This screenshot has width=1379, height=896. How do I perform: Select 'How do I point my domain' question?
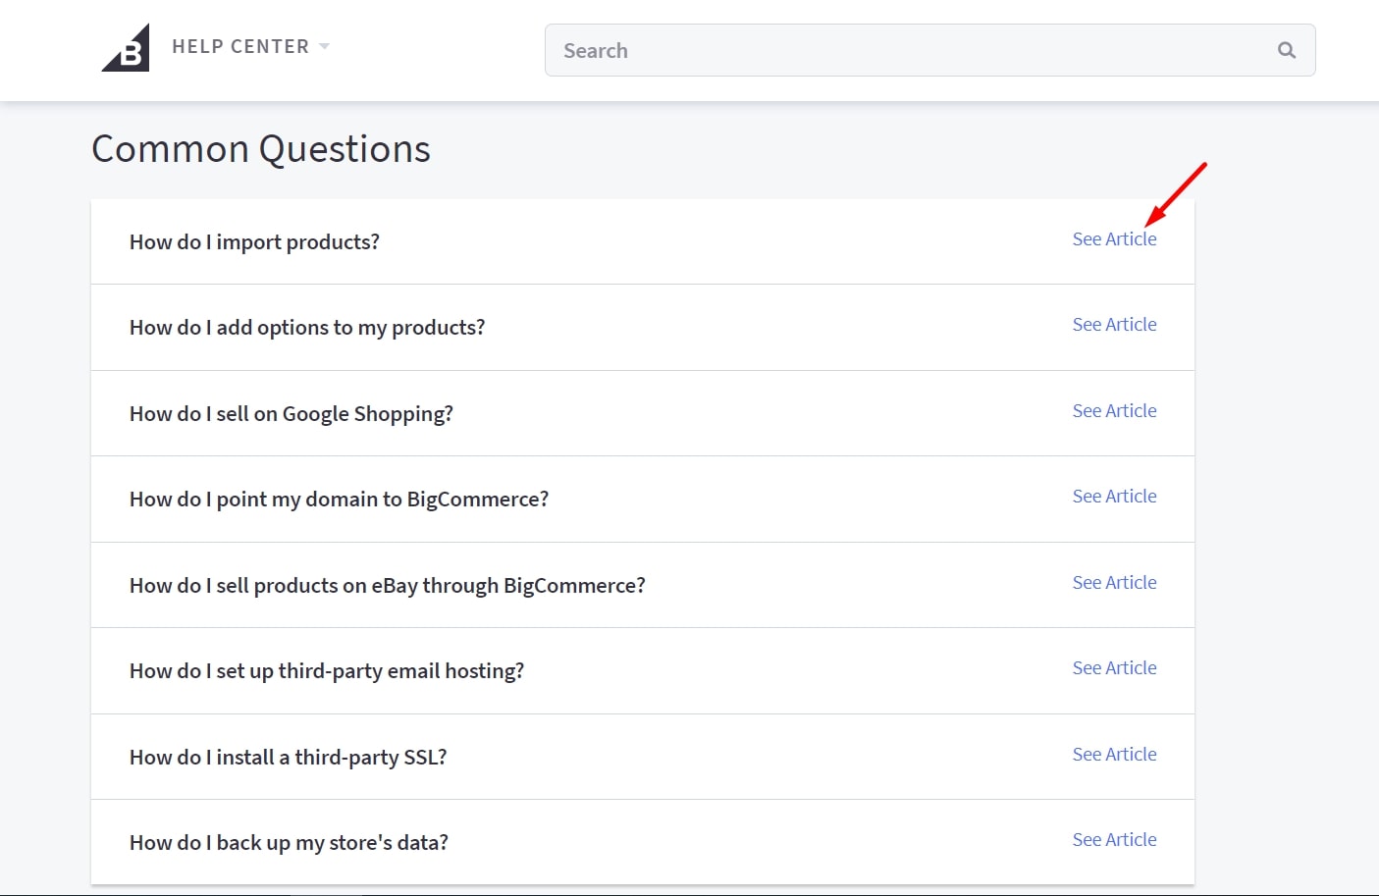(x=339, y=500)
